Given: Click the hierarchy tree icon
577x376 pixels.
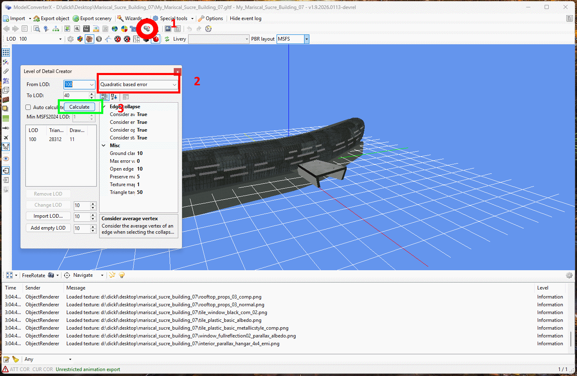Looking at the screenshot, I should (x=56, y=29).
